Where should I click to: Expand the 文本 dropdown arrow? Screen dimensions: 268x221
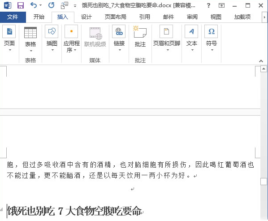[192, 50]
